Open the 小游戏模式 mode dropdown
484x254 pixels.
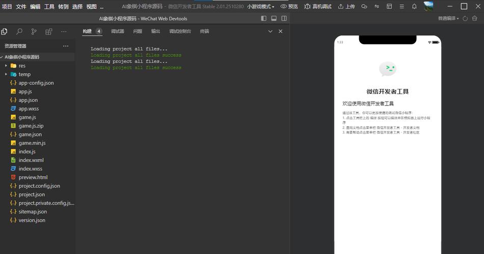[261, 7]
